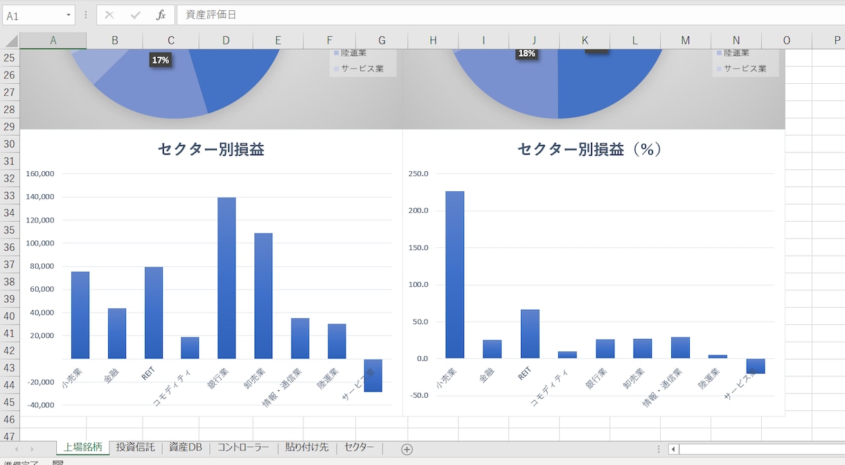Viewport: 845px width, 465px height.
Task: Click the macro record icon in status bar
Action: (x=58, y=462)
